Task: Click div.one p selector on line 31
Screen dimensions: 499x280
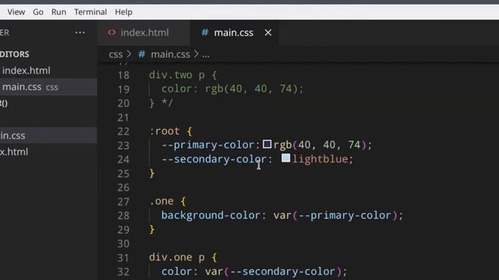Action: (177, 257)
